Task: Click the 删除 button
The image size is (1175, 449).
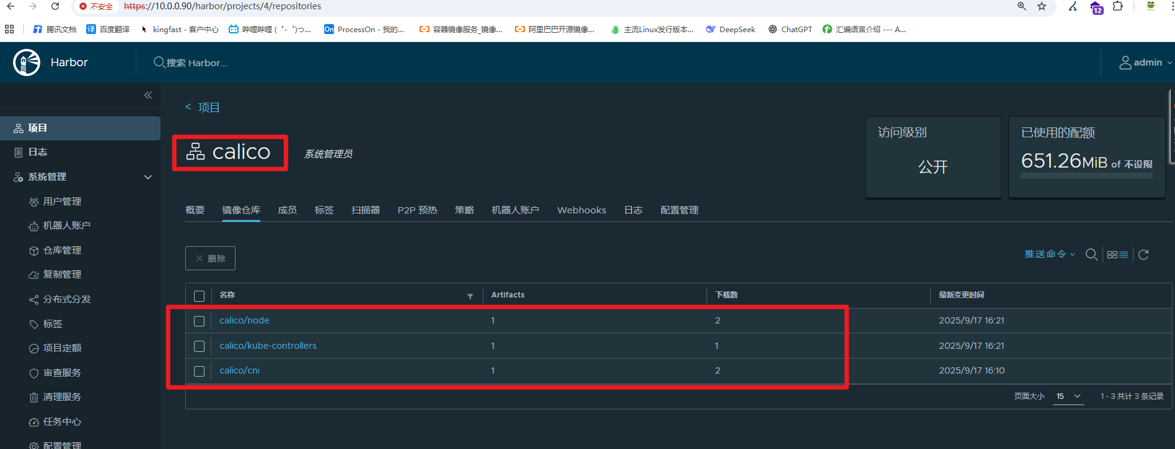Action: [210, 259]
